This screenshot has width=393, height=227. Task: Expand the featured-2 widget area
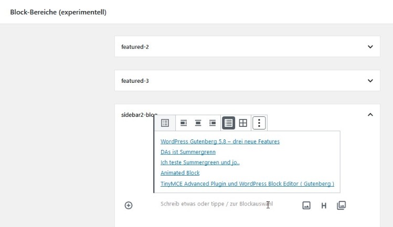[x=370, y=47]
